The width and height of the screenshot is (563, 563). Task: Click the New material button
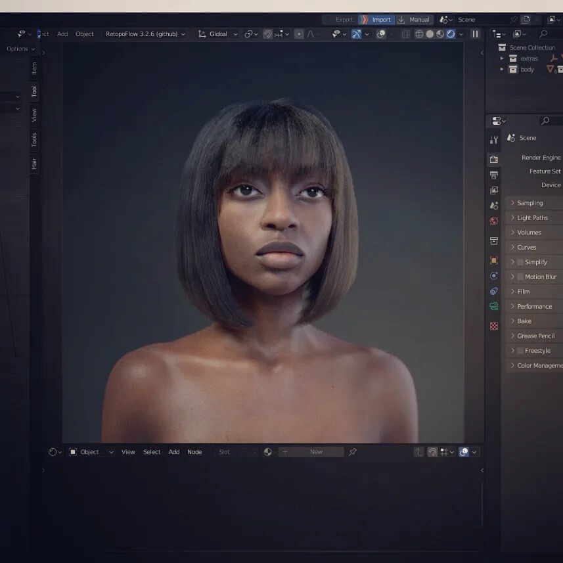[311, 452]
